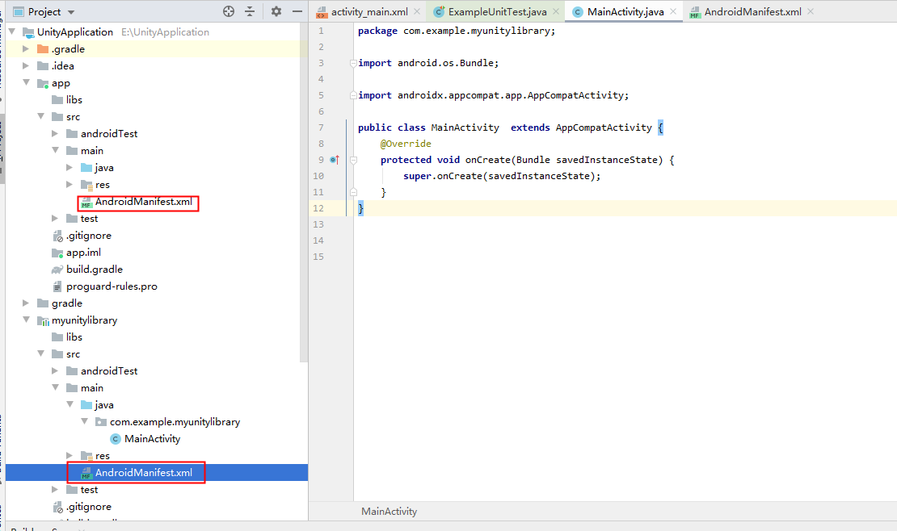The width and height of the screenshot is (897, 531).
Task: Close the AndroidManifest.xml editor tab
Action: coord(810,11)
